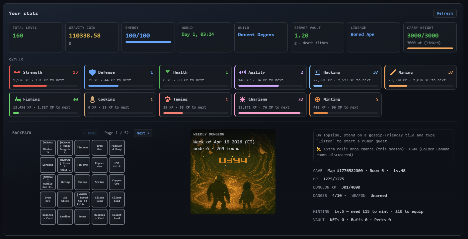Click the Strength skill dumbbell icon
This screenshot has width=468, height=239.
(17, 72)
